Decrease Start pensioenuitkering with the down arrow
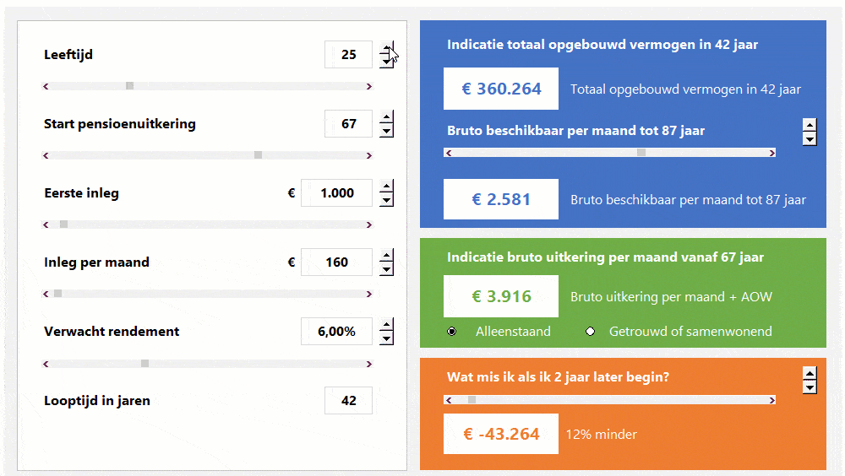Screen dimensions: 845x476 click(x=386, y=131)
